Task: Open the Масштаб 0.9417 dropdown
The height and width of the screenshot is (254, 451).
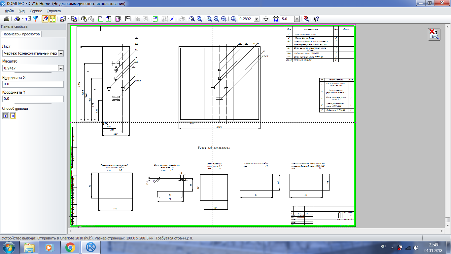Action: [x=60, y=68]
